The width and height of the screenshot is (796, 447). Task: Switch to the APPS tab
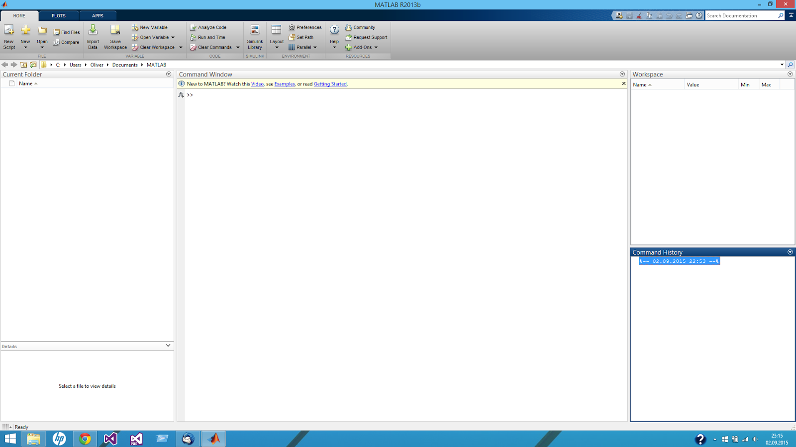point(98,16)
